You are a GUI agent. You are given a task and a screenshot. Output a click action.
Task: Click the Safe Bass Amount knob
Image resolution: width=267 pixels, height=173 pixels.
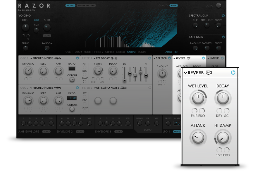point(195,48)
